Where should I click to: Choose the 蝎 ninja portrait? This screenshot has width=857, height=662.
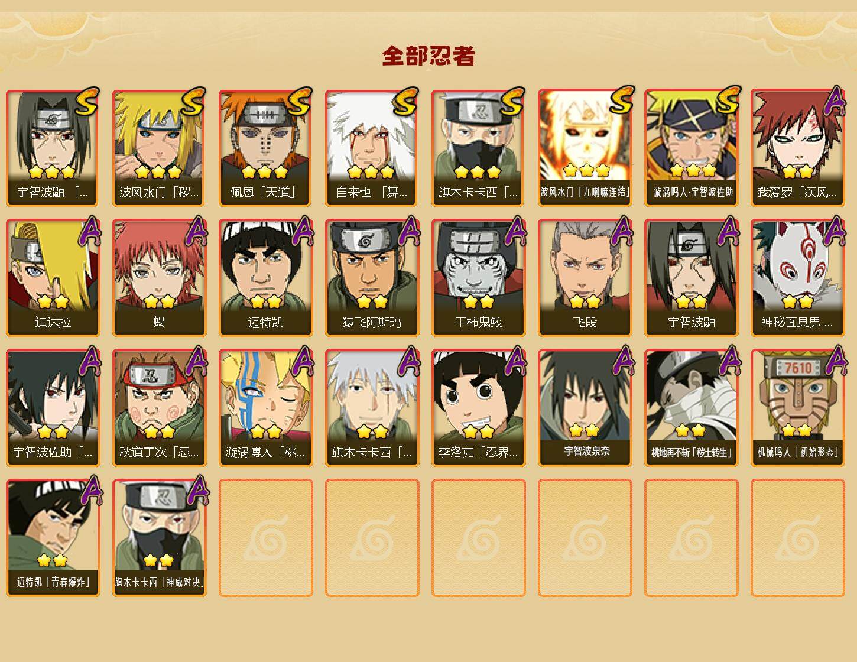point(159,278)
